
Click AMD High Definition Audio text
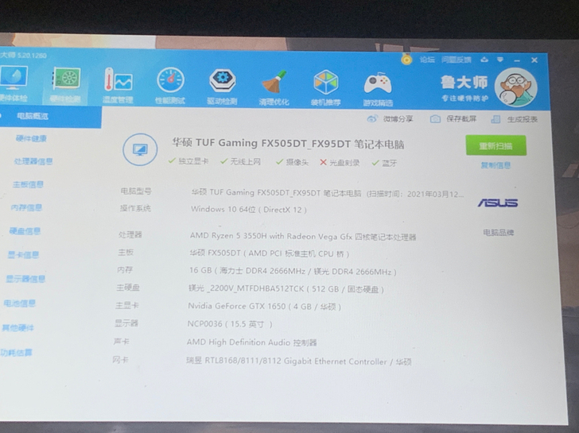click(x=252, y=342)
